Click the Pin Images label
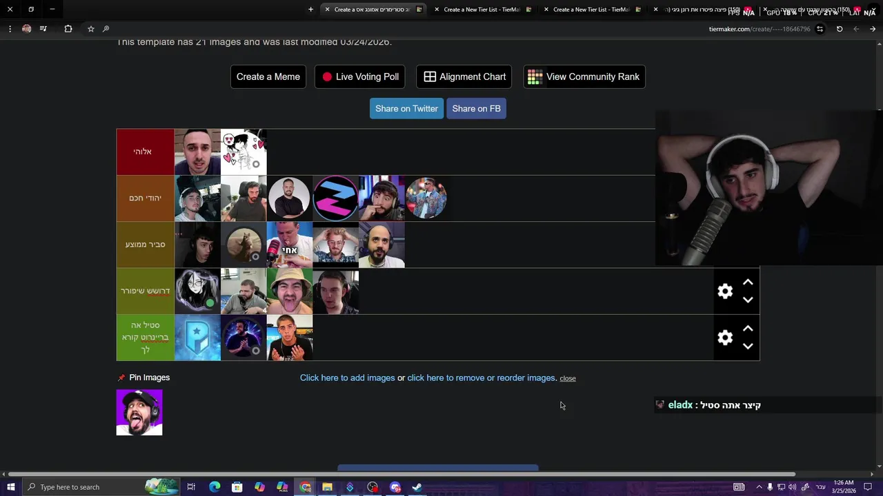883x496 pixels. tap(149, 378)
